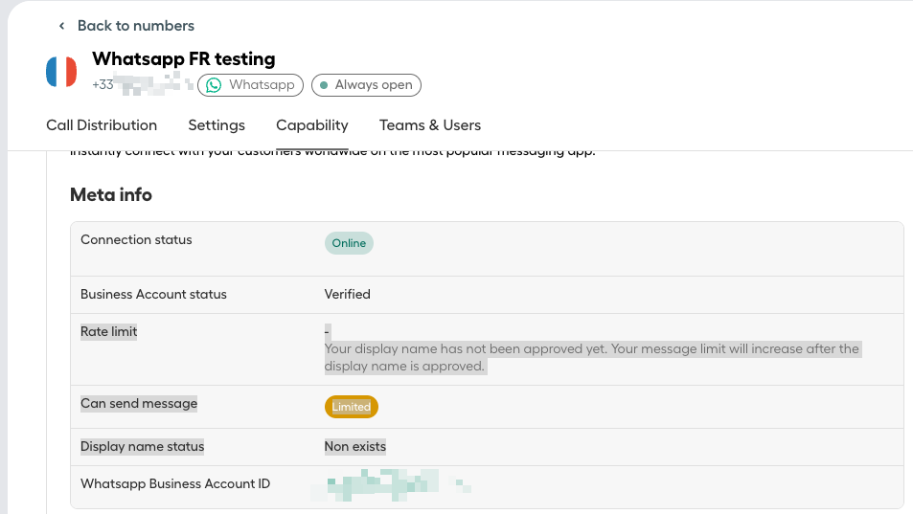Viewport: 913px width, 514px height.
Task: Click the Whatsapp FR testing title
Action: tap(183, 58)
